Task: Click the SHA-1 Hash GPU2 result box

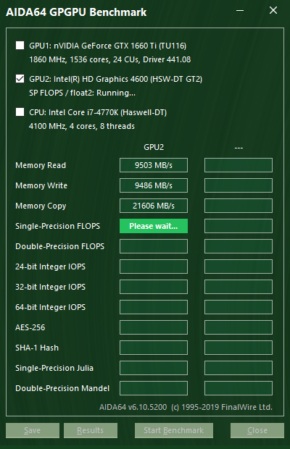Action: (x=154, y=348)
